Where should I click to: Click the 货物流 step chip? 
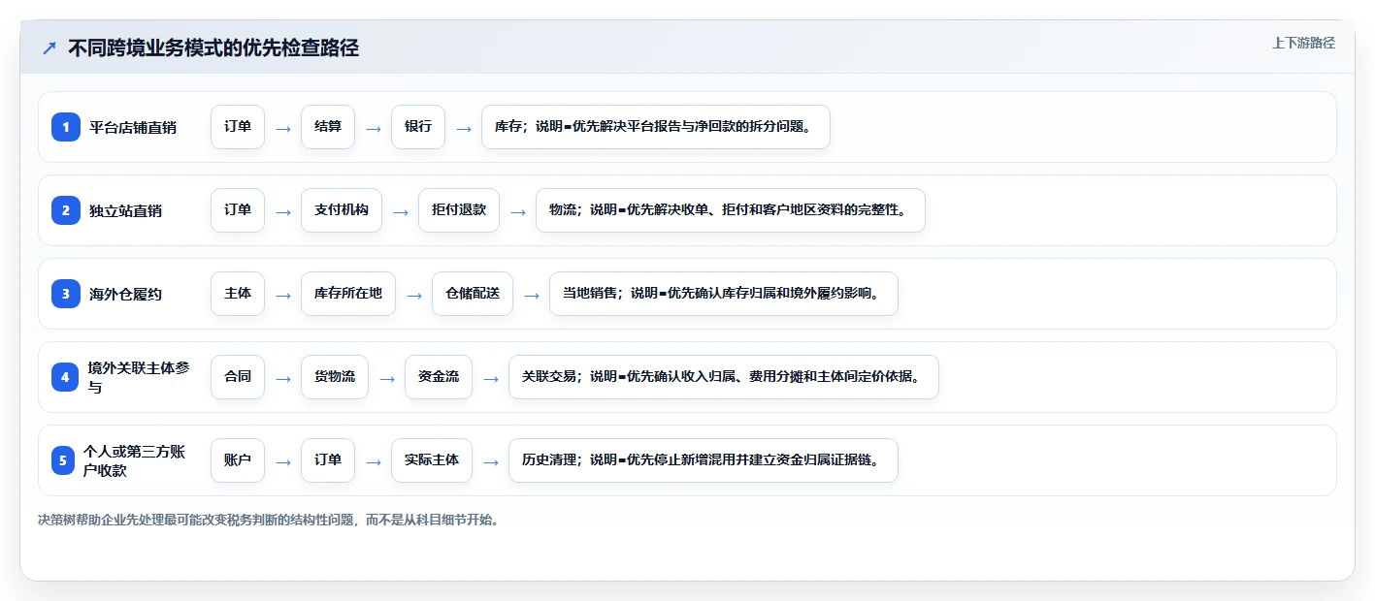(x=335, y=377)
